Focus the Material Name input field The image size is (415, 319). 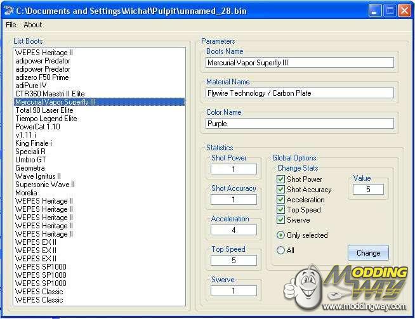(300, 93)
